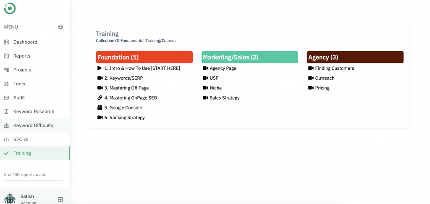Open the 6. Ranking Strategy lesson
Screen dimensions: 430x204
point(124,118)
